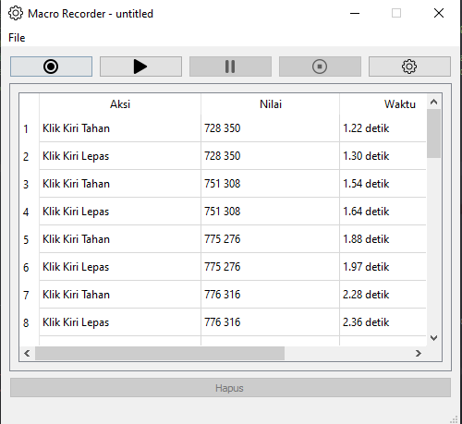Select row 1 by its row number header
This screenshot has width=462, height=424.
coord(26,128)
